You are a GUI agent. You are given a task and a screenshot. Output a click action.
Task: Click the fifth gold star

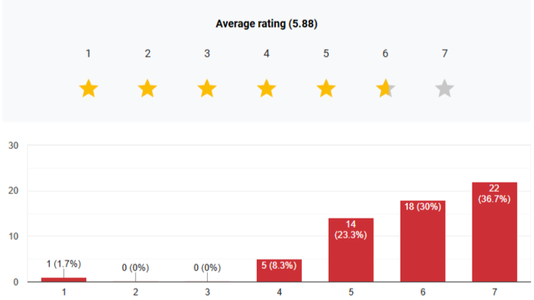(326, 90)
